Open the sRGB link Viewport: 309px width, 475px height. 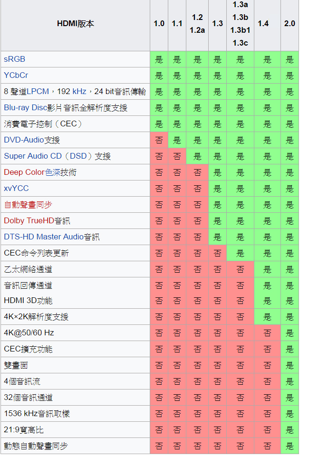(14, 59)
